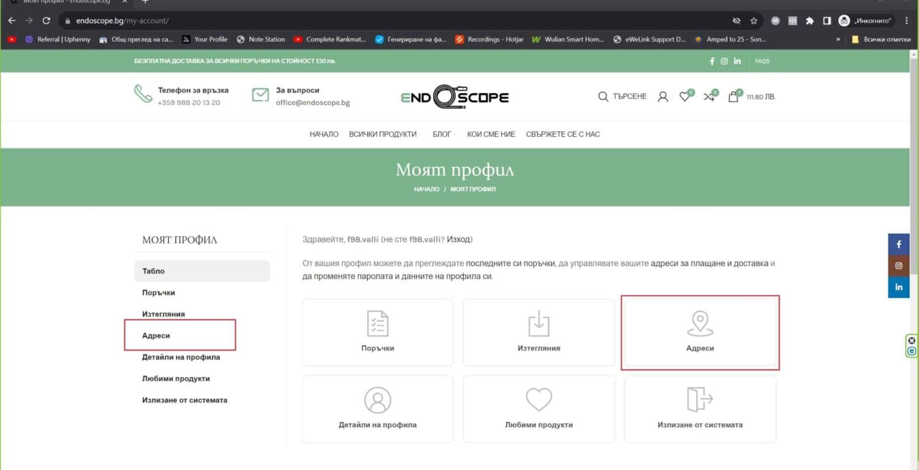Open the shopping cart showing 111.80 ЛВ.
This screenshot has width=919, height=470.
(752, 97)
